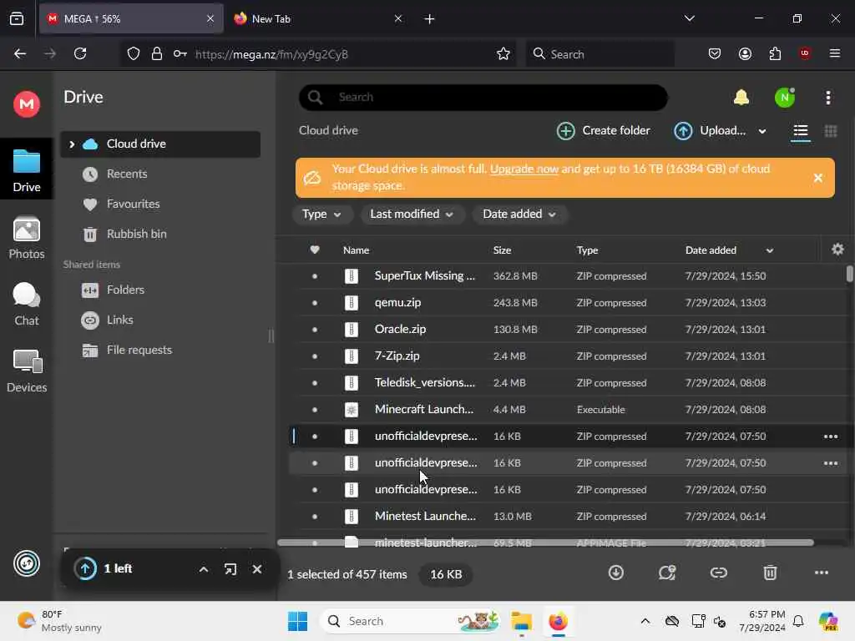The height and width of the screenshot is (641, 855).
Task: Toggle favourite dot for Teledisk_versions row
Action: (x=315, y=382)
